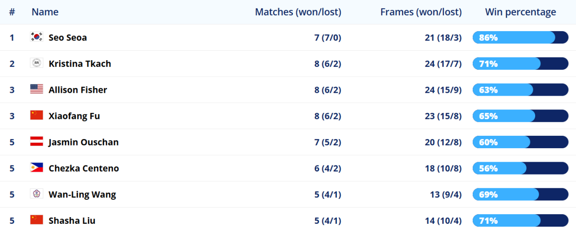
Task: Click Shasha Liu's frames cell 14 (10/4)
Action: 443,220
